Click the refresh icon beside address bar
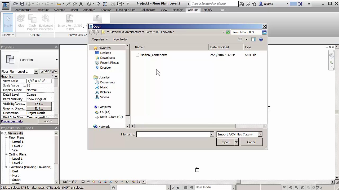 [228, 32]
